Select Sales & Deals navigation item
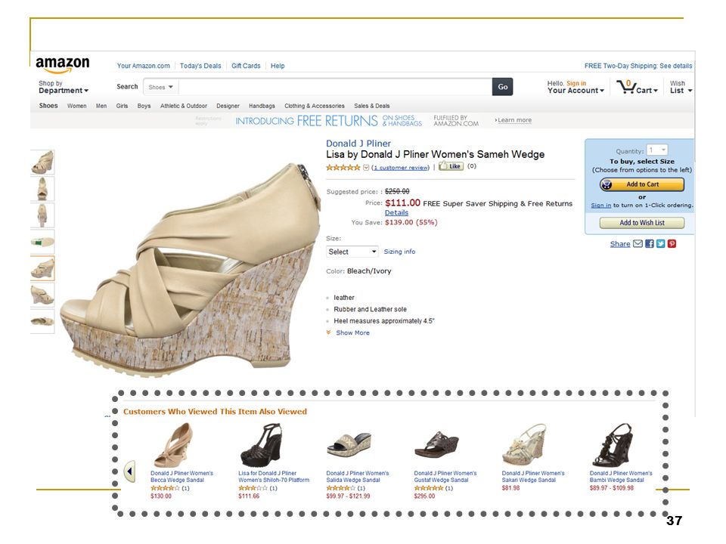Viewport: 726px width, 544px height. pos(372,106)
